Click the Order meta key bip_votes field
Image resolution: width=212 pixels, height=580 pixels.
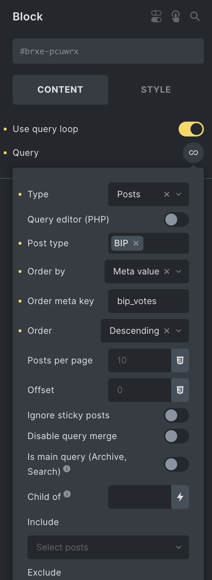pos(149,301)
